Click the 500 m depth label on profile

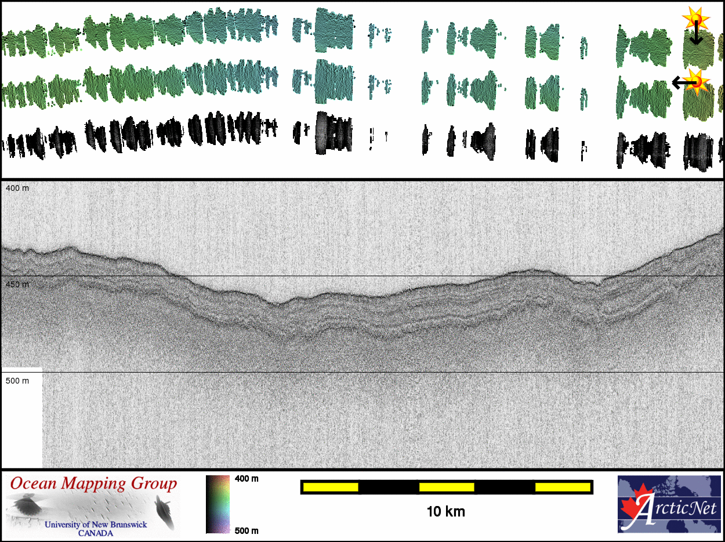point(17,381)
